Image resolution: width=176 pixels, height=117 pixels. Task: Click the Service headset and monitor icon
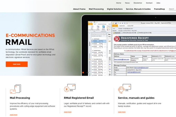(x=124, y=89)
